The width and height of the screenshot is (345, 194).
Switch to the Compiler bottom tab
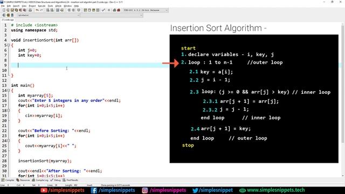tap(8, 180)
